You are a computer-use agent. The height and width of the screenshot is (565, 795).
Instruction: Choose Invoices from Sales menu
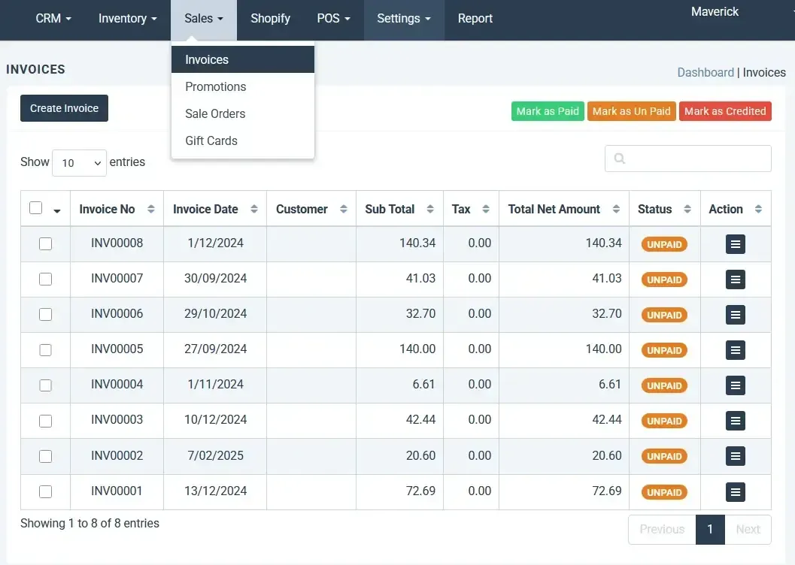pyautogui.click(x=243, y=60)
